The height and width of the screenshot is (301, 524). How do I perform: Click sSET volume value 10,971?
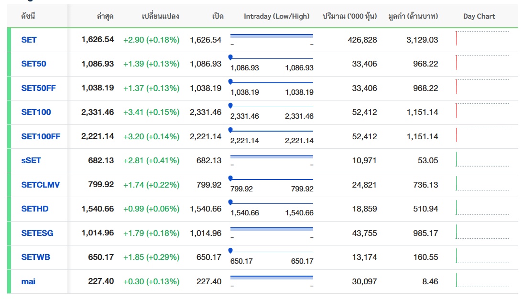364,160
